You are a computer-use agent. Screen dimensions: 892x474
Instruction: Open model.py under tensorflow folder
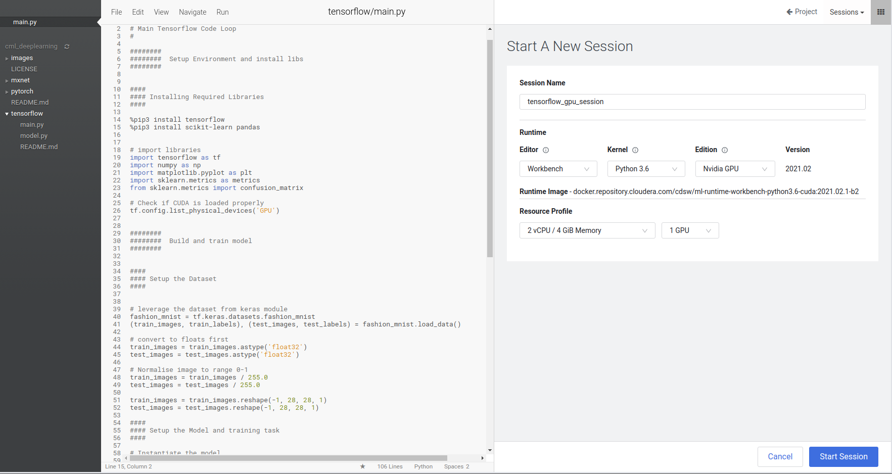click(34, 136)
